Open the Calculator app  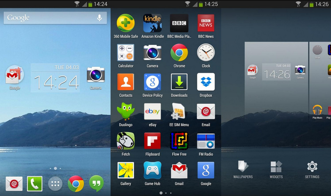(125, 53)
